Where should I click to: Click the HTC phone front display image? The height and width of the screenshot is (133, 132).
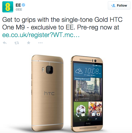pyautogui.click(x=87, y=94)
